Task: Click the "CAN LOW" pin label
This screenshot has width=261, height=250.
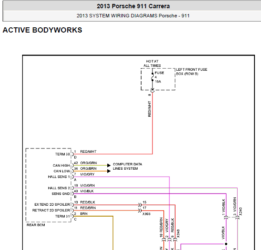Action: coord(62,171)
